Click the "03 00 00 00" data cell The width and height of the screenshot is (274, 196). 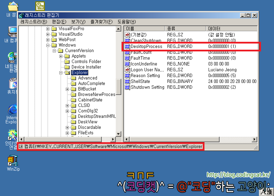pos(219,64)
